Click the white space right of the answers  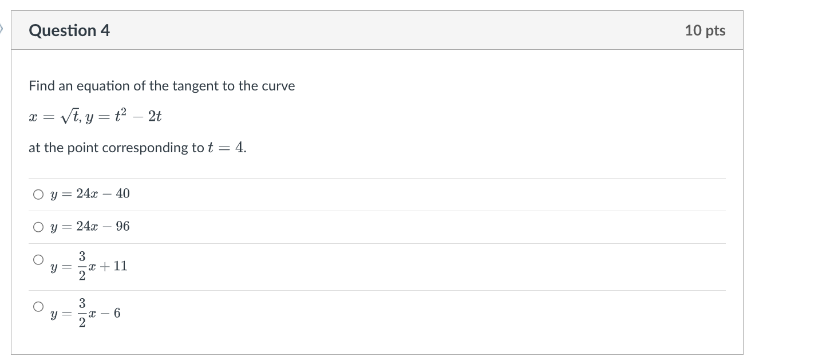click(x=515, y=258)
